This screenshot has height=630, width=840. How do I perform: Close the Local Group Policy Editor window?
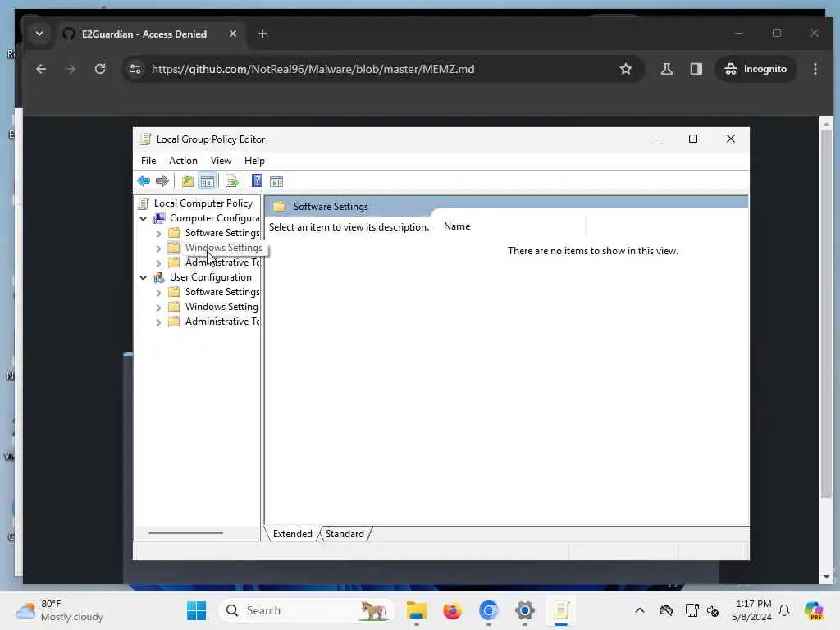point(731,139)
